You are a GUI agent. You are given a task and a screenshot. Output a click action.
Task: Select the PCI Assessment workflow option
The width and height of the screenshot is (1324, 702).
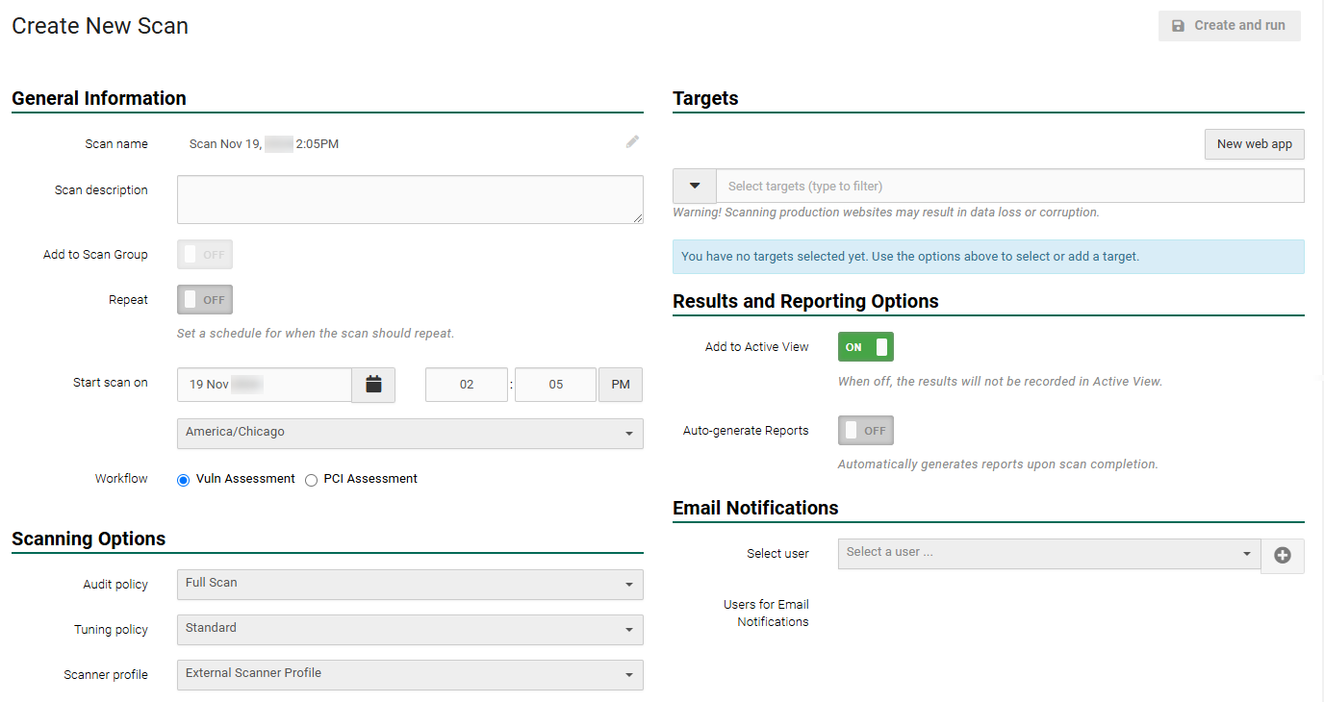click(x=312, y=480)
